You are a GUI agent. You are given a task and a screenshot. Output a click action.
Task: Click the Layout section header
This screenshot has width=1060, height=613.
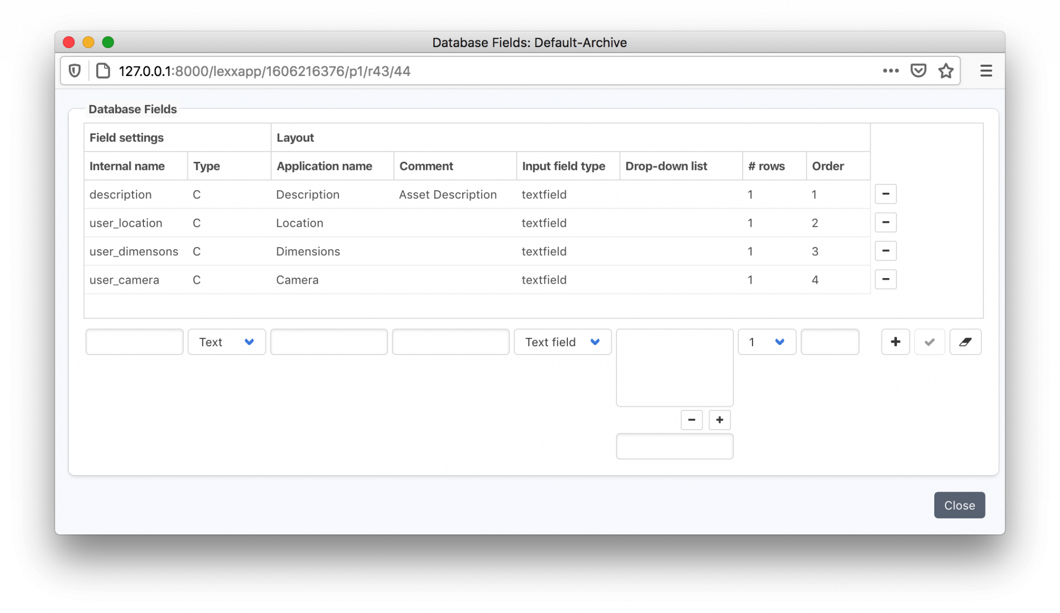[x=295, y=137]
